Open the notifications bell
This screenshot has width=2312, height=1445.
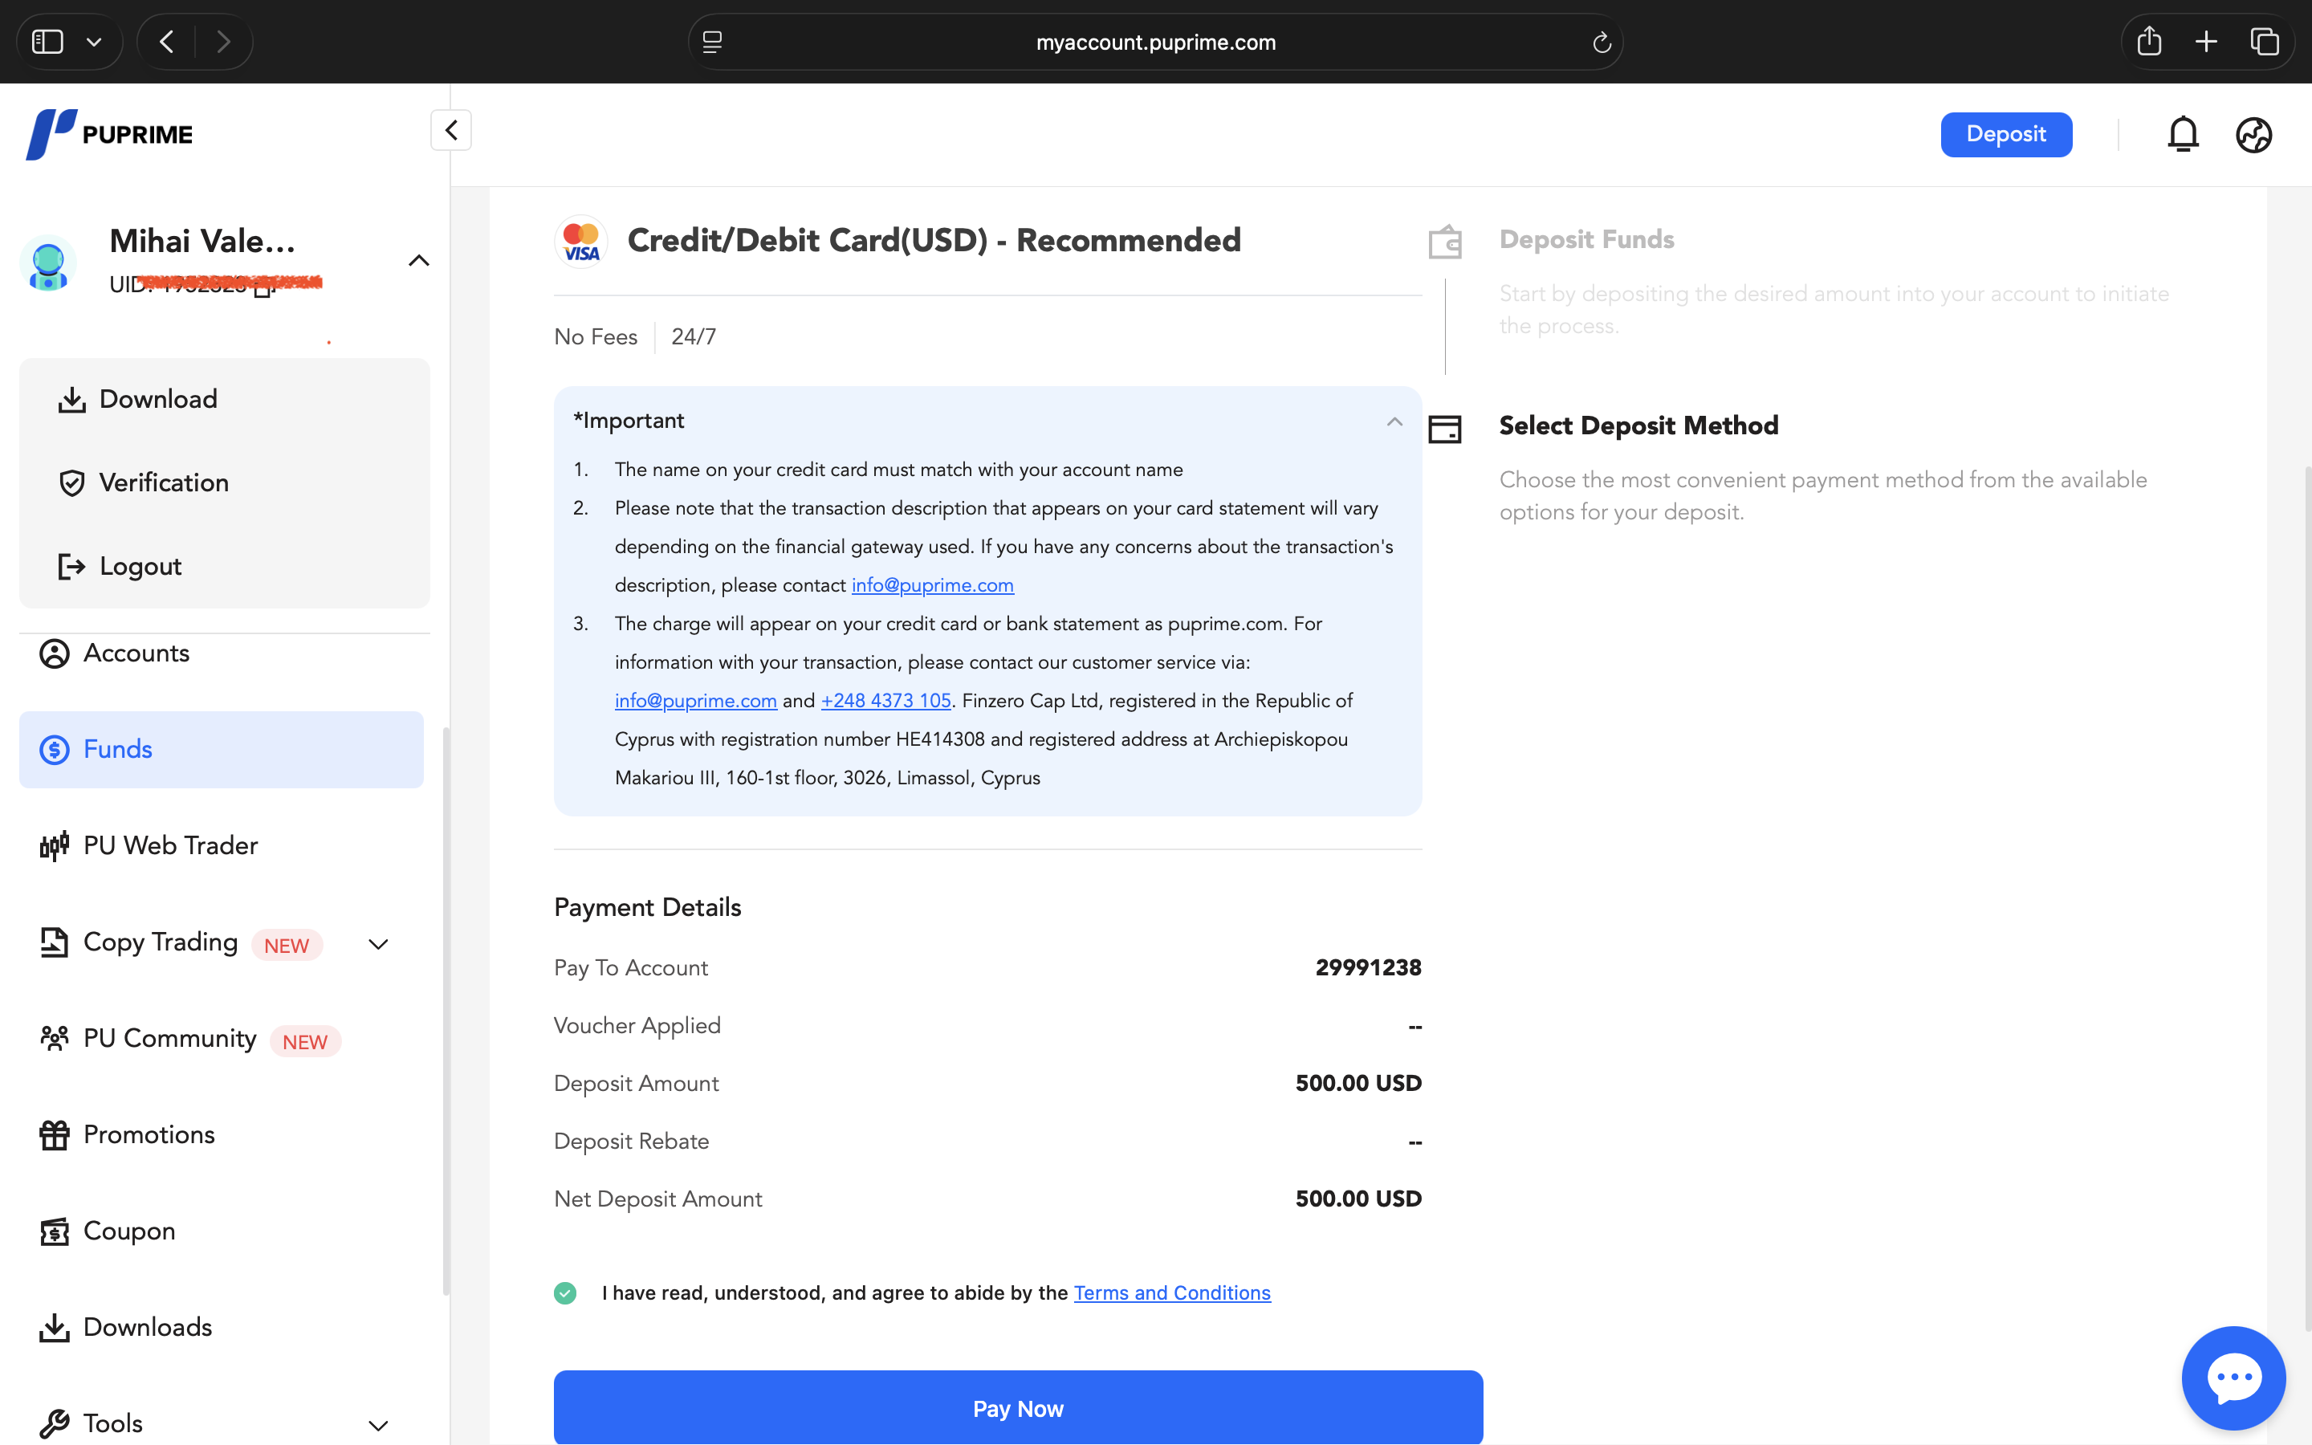(x=2183, y=135)
